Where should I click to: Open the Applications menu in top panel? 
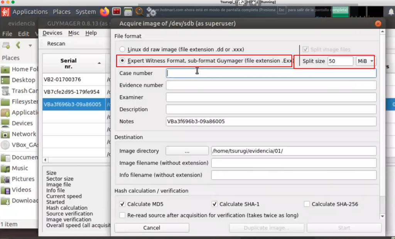[30, 12]
